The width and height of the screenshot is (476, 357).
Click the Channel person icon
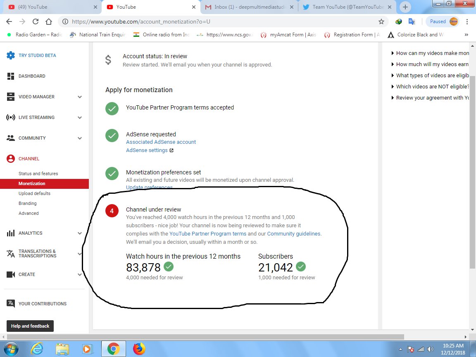11,159
